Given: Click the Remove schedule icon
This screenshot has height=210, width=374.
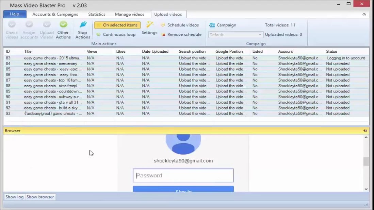Looking at the screenshot, I should tap(163, 35).
